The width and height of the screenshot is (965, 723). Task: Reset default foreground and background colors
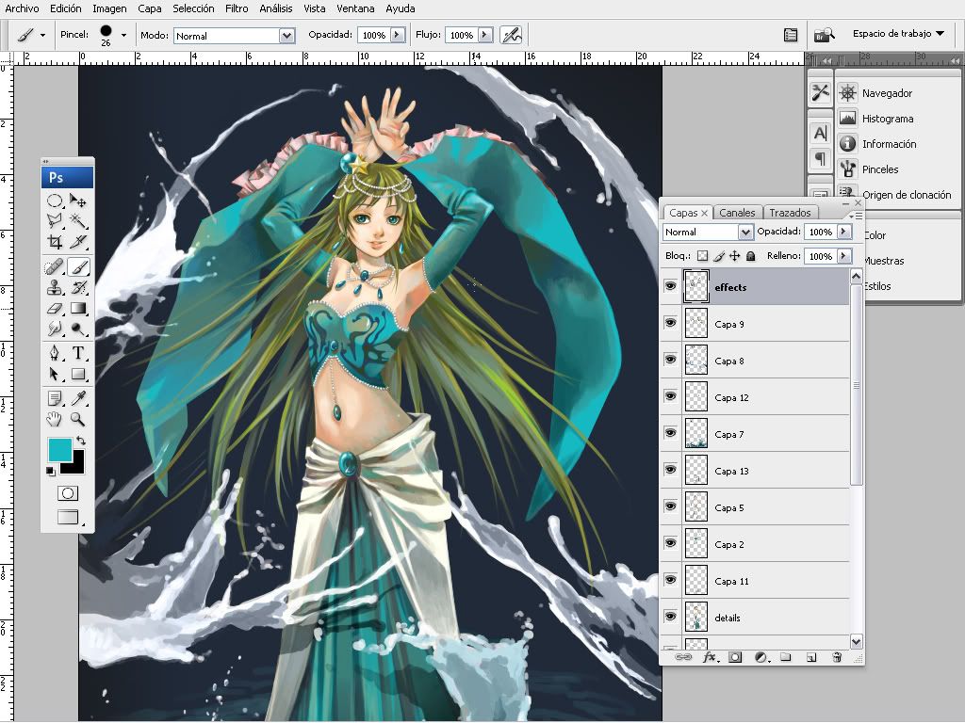coord(51,471)
